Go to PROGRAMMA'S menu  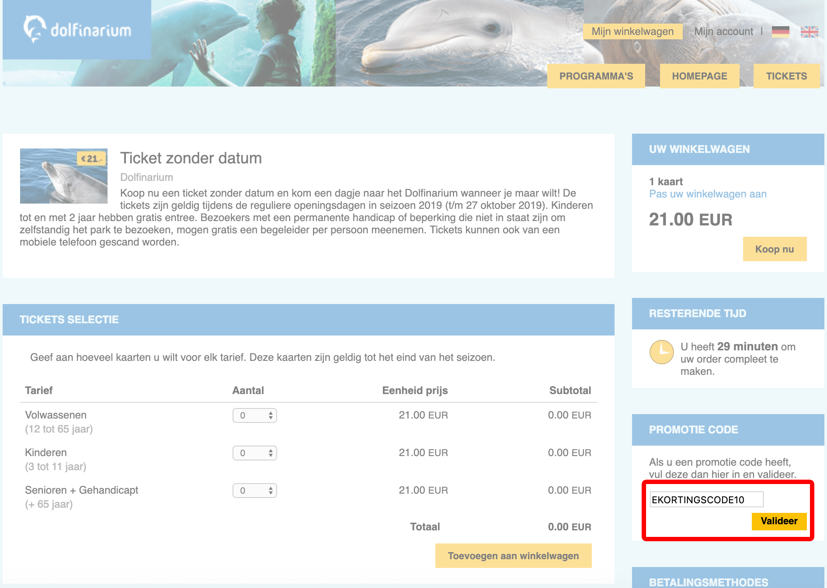[x=596, y=76]
